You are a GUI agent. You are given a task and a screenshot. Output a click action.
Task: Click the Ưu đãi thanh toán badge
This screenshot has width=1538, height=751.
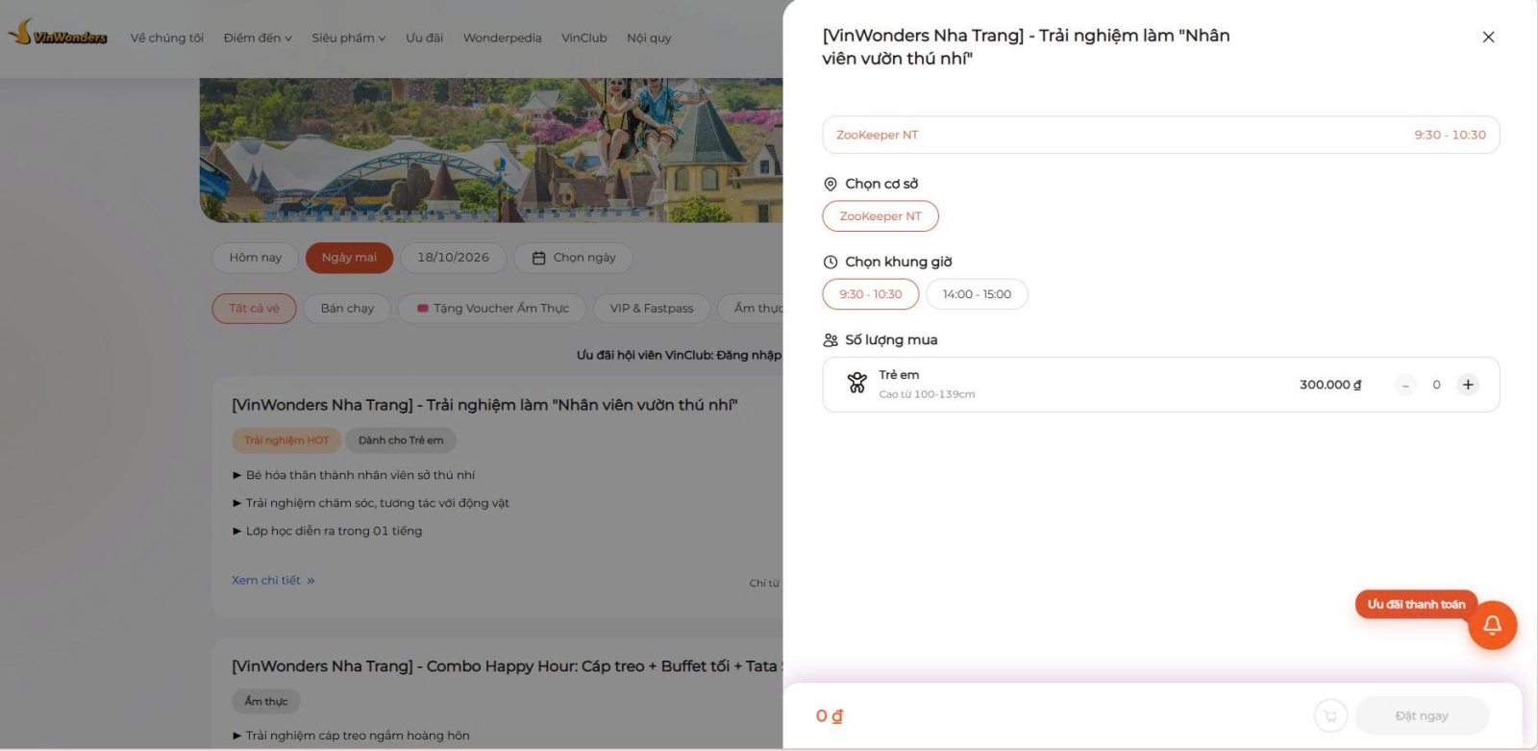click(x=1416, y=604)
